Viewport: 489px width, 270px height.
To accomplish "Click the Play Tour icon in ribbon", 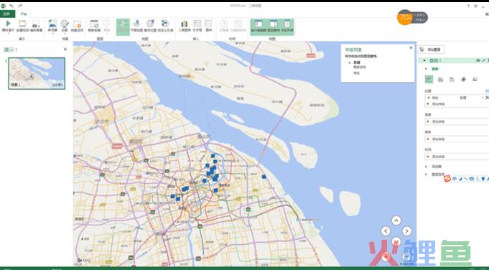I will 8,24.
